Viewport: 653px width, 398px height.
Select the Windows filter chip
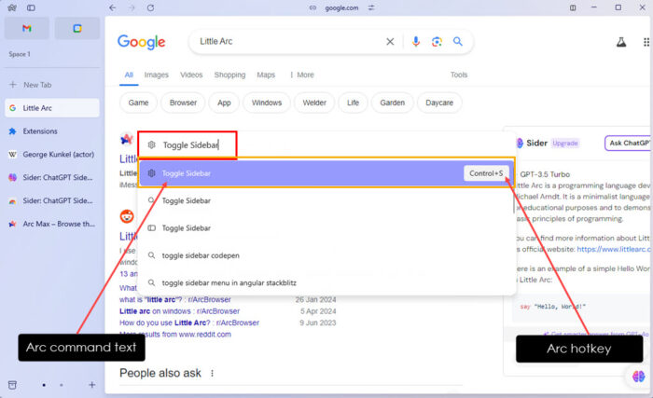[267, 103]
